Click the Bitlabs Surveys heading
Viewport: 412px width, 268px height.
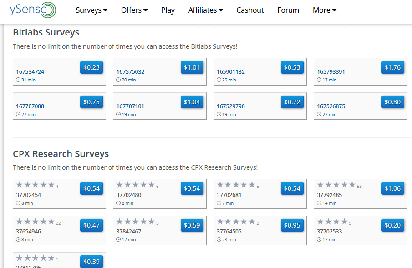(46, 33)
